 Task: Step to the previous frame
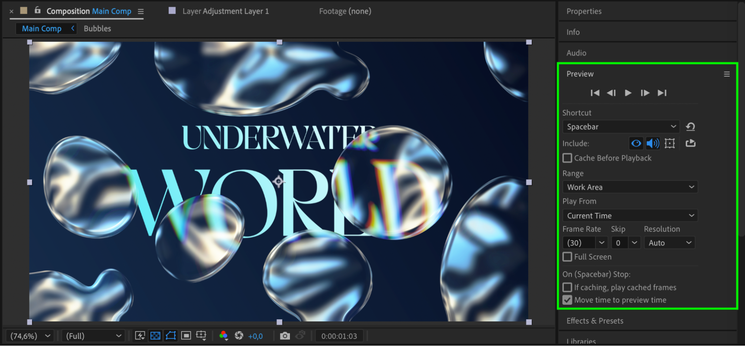pos(611,93)
